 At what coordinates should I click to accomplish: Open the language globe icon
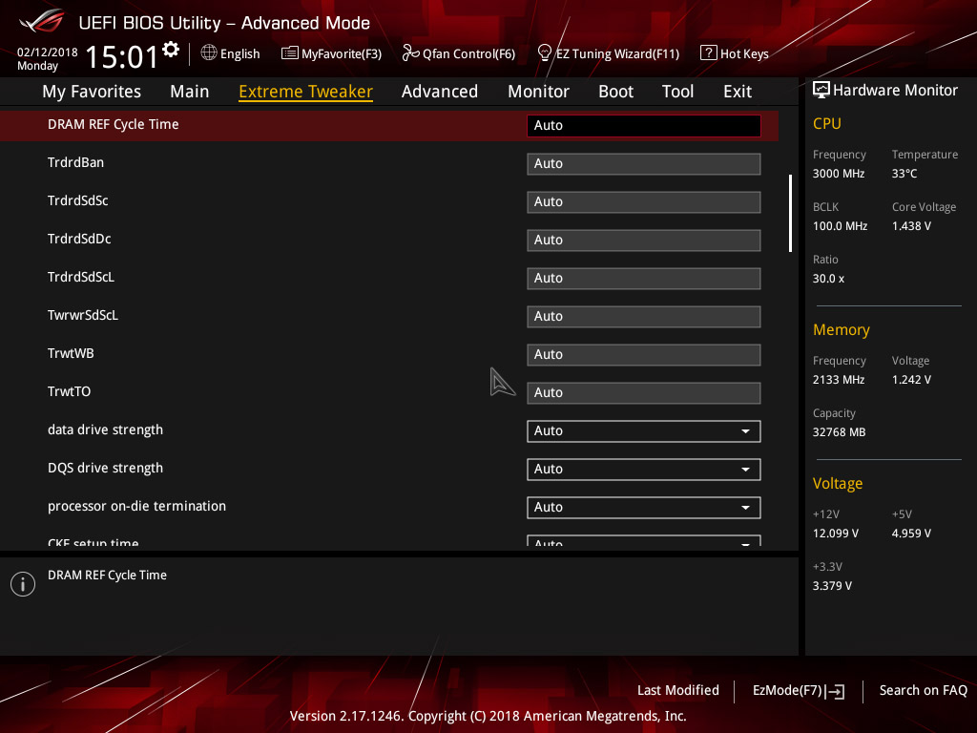coord(209,53)
